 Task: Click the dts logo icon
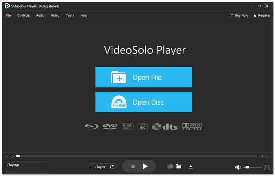click(x=165, y=126)
